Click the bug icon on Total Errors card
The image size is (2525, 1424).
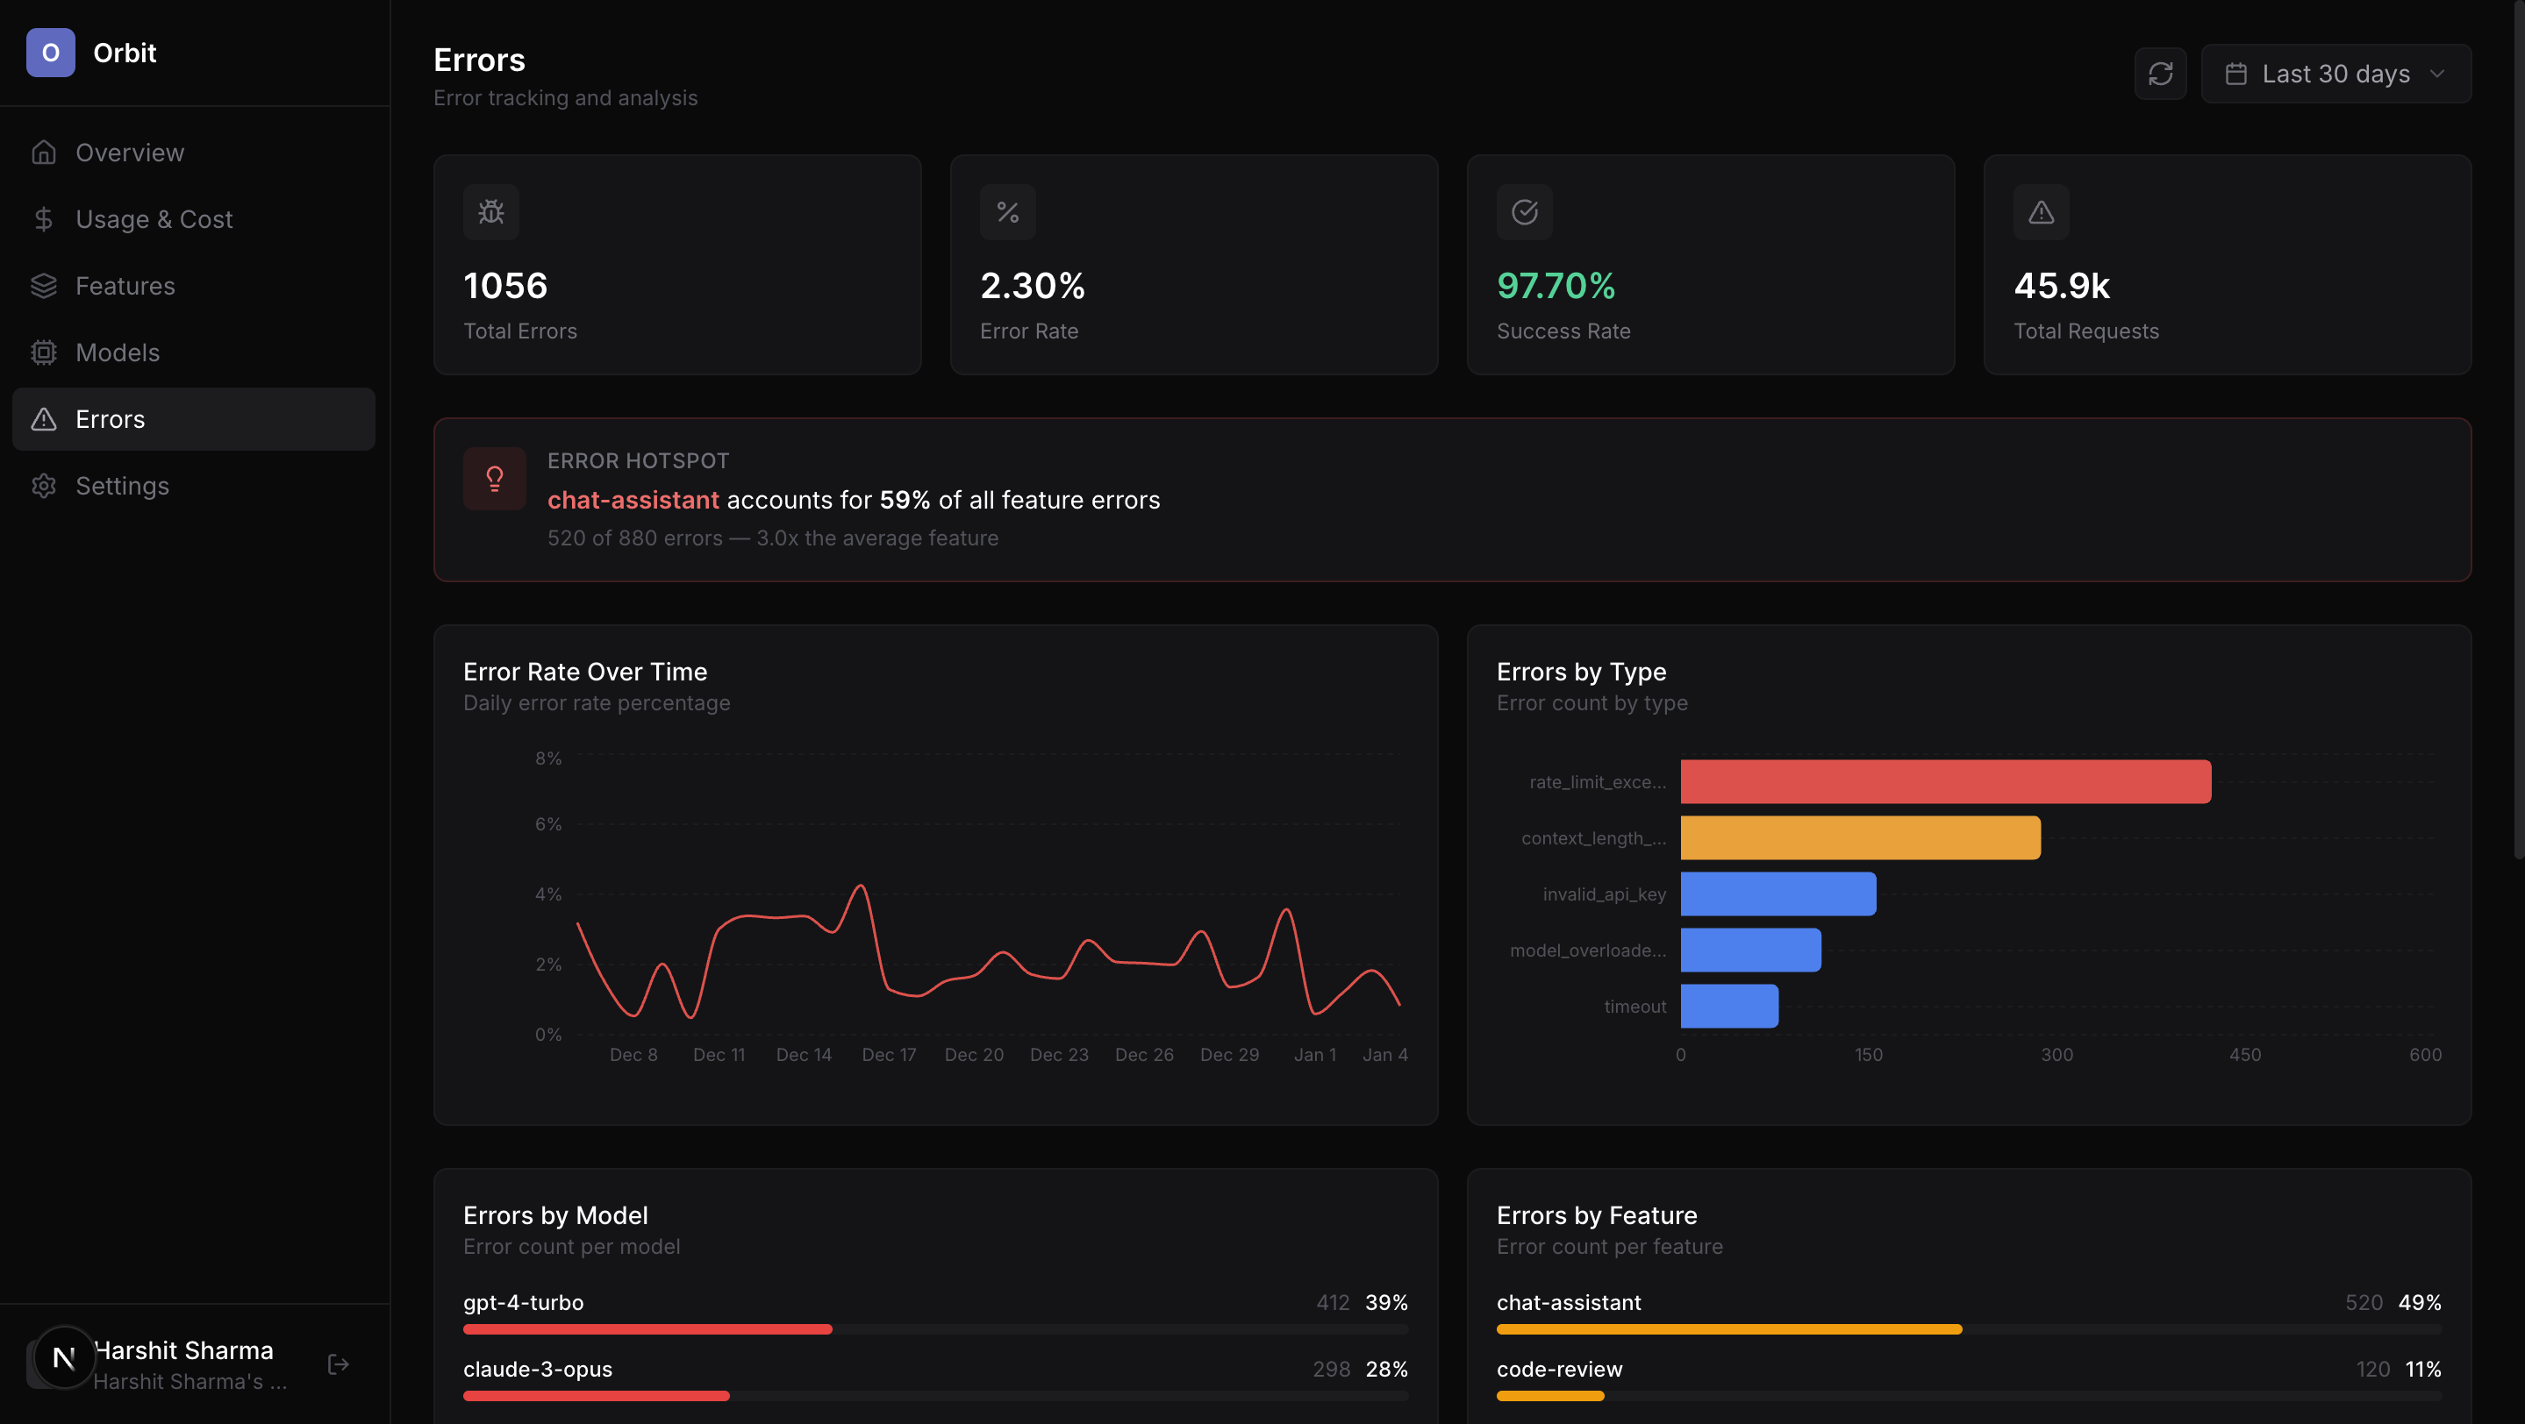(x=491, y=211)
